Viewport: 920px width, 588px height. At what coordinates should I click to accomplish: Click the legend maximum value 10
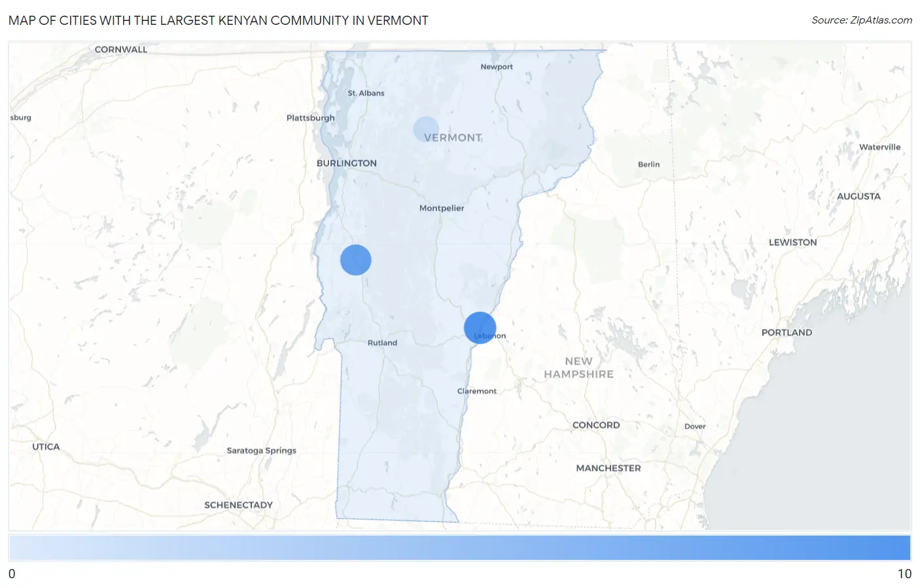pyautogui.click(x=904, y=574)
